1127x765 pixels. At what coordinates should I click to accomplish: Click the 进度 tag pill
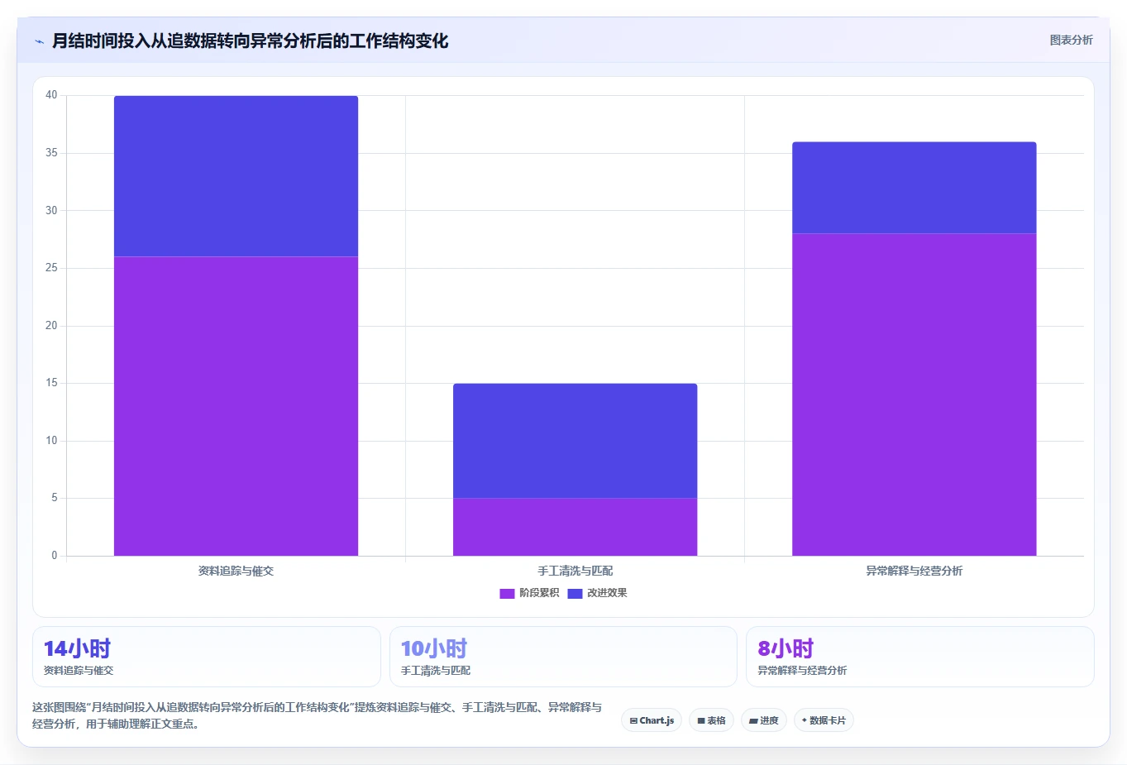point(764,720)
